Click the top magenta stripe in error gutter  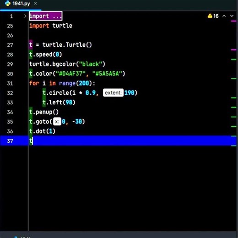coord(233,21)
